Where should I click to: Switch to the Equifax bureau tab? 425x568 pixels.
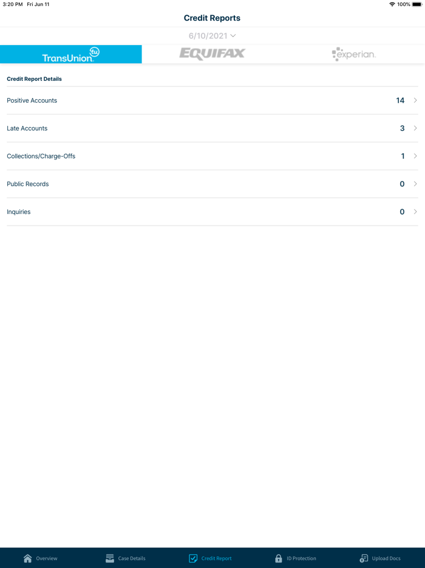click(x=212, y=54)
